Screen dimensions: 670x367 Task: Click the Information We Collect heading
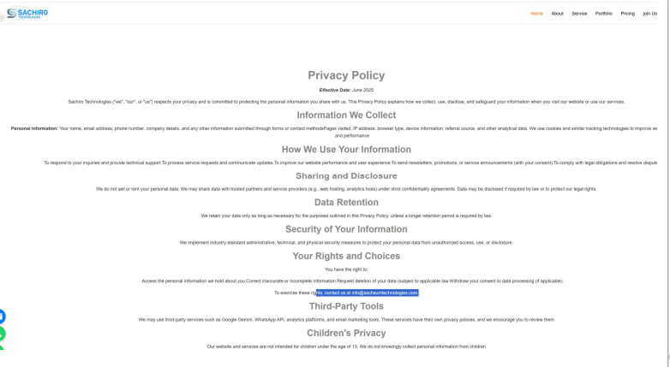click(346, 115)
